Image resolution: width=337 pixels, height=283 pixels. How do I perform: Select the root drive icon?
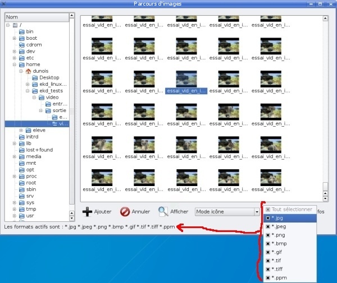[15, 25]
